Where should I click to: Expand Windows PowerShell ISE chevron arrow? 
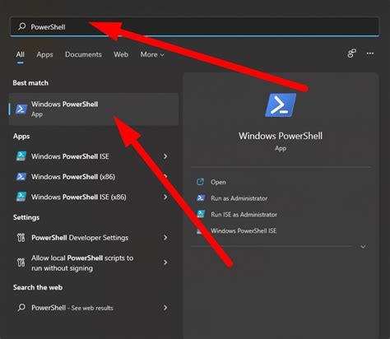(165, 156)
